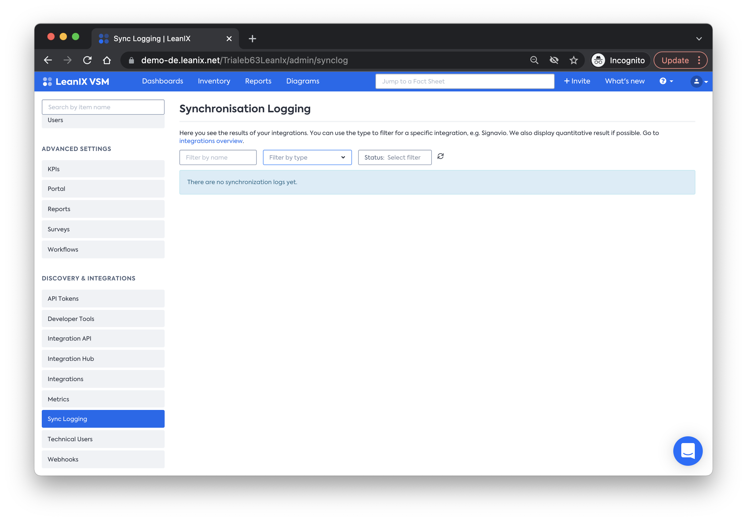Click the refresh logs icon
747x521 pixels.
click(440, 156)
